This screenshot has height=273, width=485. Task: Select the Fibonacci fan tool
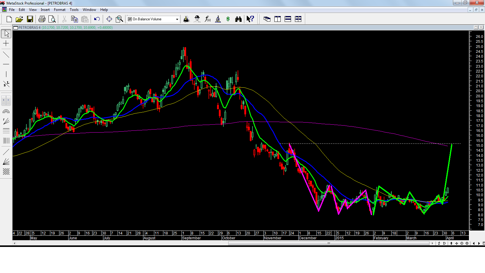click(6, 121)
